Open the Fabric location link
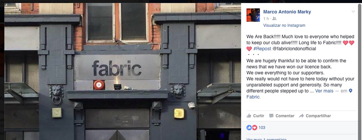Image resolution: width=362 pixels, height=140 pixels. point(253,97)
